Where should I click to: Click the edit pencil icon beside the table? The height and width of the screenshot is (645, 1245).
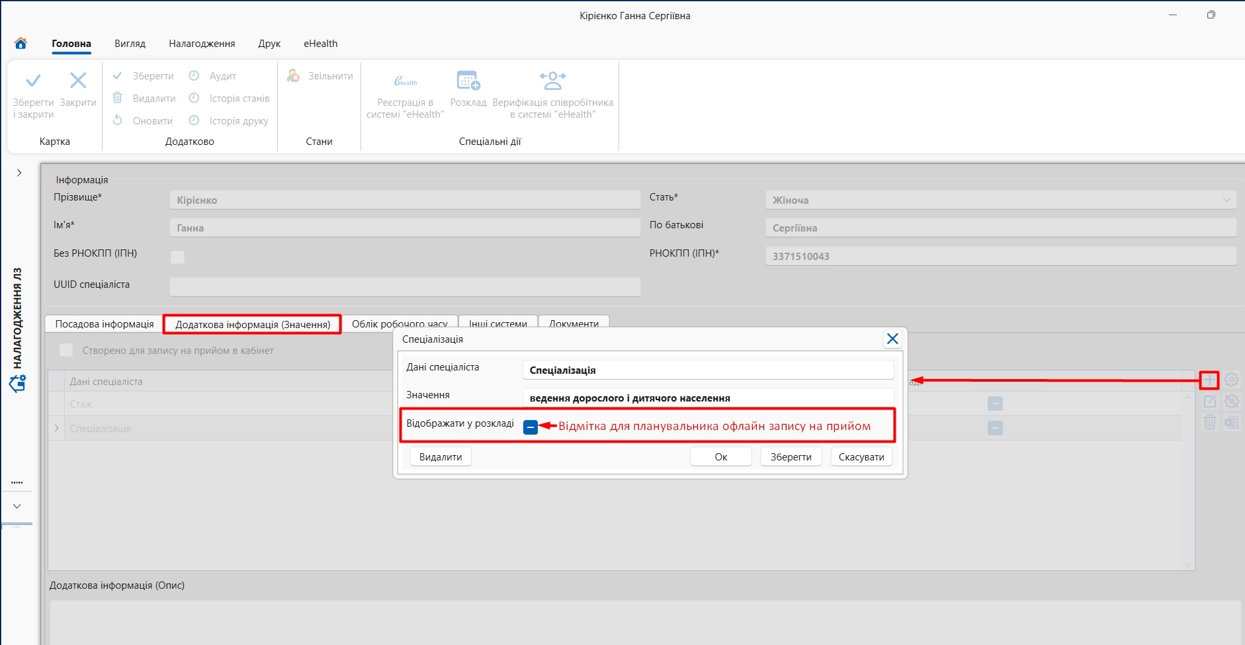click(x=1210, y=402)
